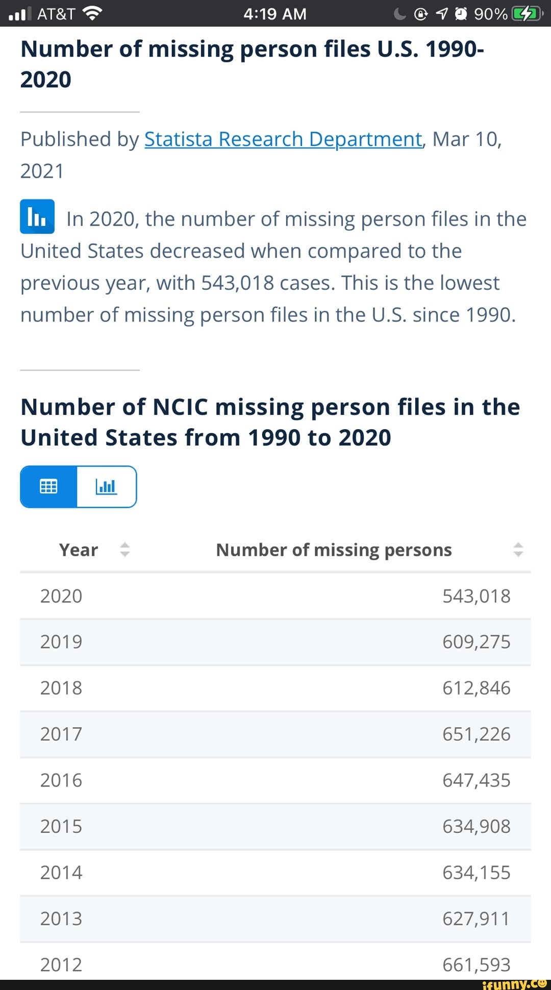Click Number of missing persons header
Viewport: 551px width, 990px height.
pyautogui.click(x=334, y=550)
